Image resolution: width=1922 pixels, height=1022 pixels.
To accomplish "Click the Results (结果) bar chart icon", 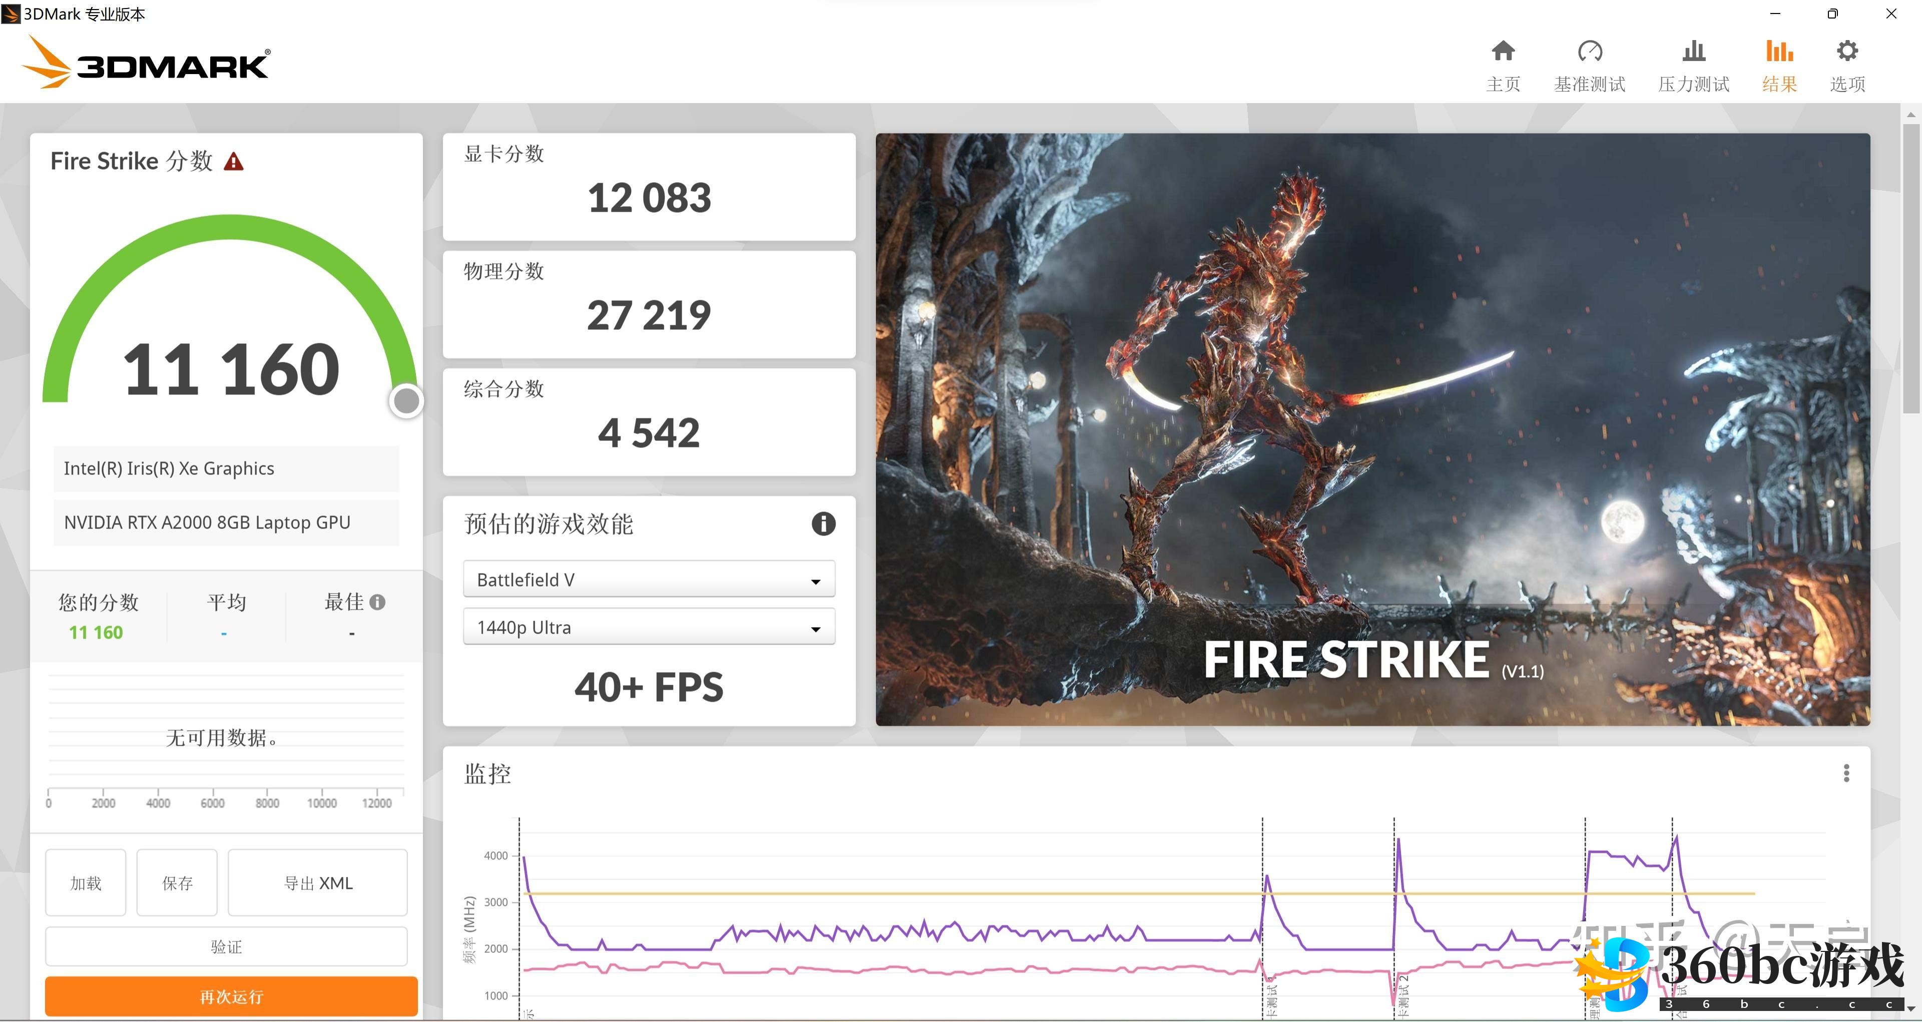I will click(x=1779, y=52).
